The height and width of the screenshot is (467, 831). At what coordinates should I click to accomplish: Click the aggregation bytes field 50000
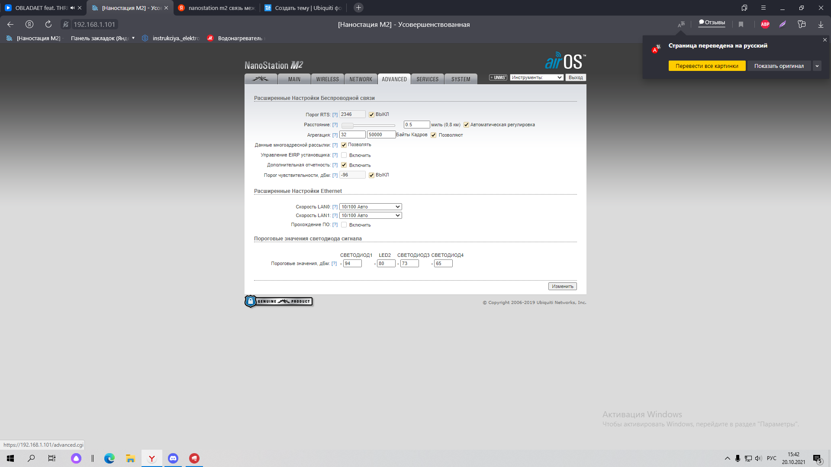381,134
